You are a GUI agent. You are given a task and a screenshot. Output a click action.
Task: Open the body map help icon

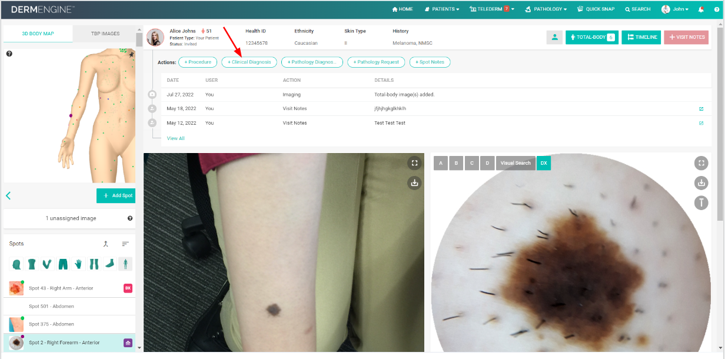tap(9, 54)
